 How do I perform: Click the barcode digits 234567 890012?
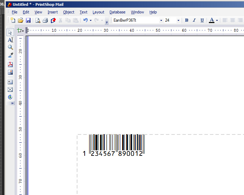point(117,153)
